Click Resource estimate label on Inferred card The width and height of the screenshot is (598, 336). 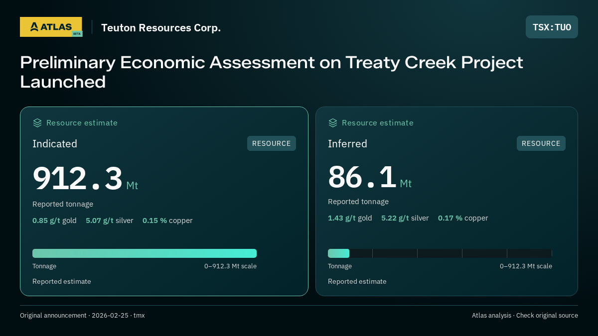[x=377, y=123]
